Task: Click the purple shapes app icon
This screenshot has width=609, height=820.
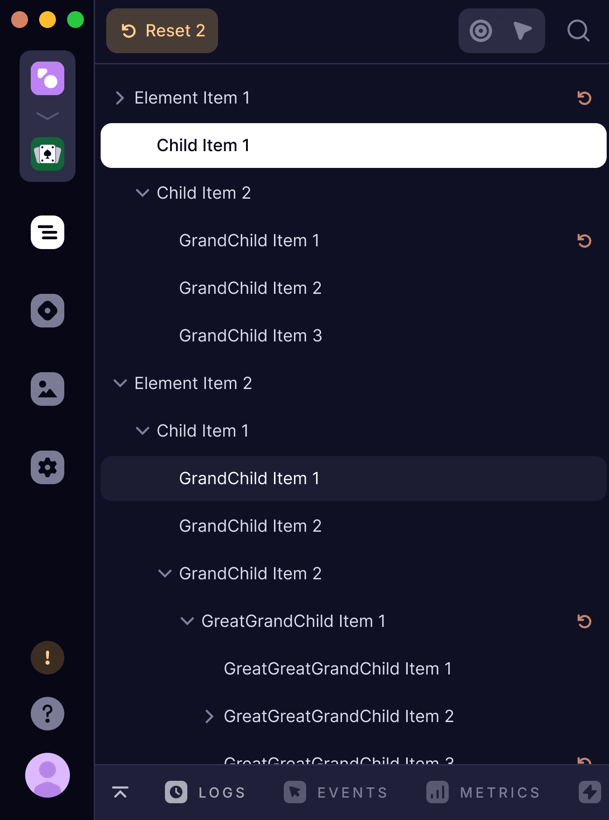Action: (48, 78)
